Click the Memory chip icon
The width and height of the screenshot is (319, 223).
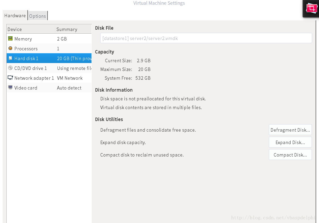click(10, 39)
